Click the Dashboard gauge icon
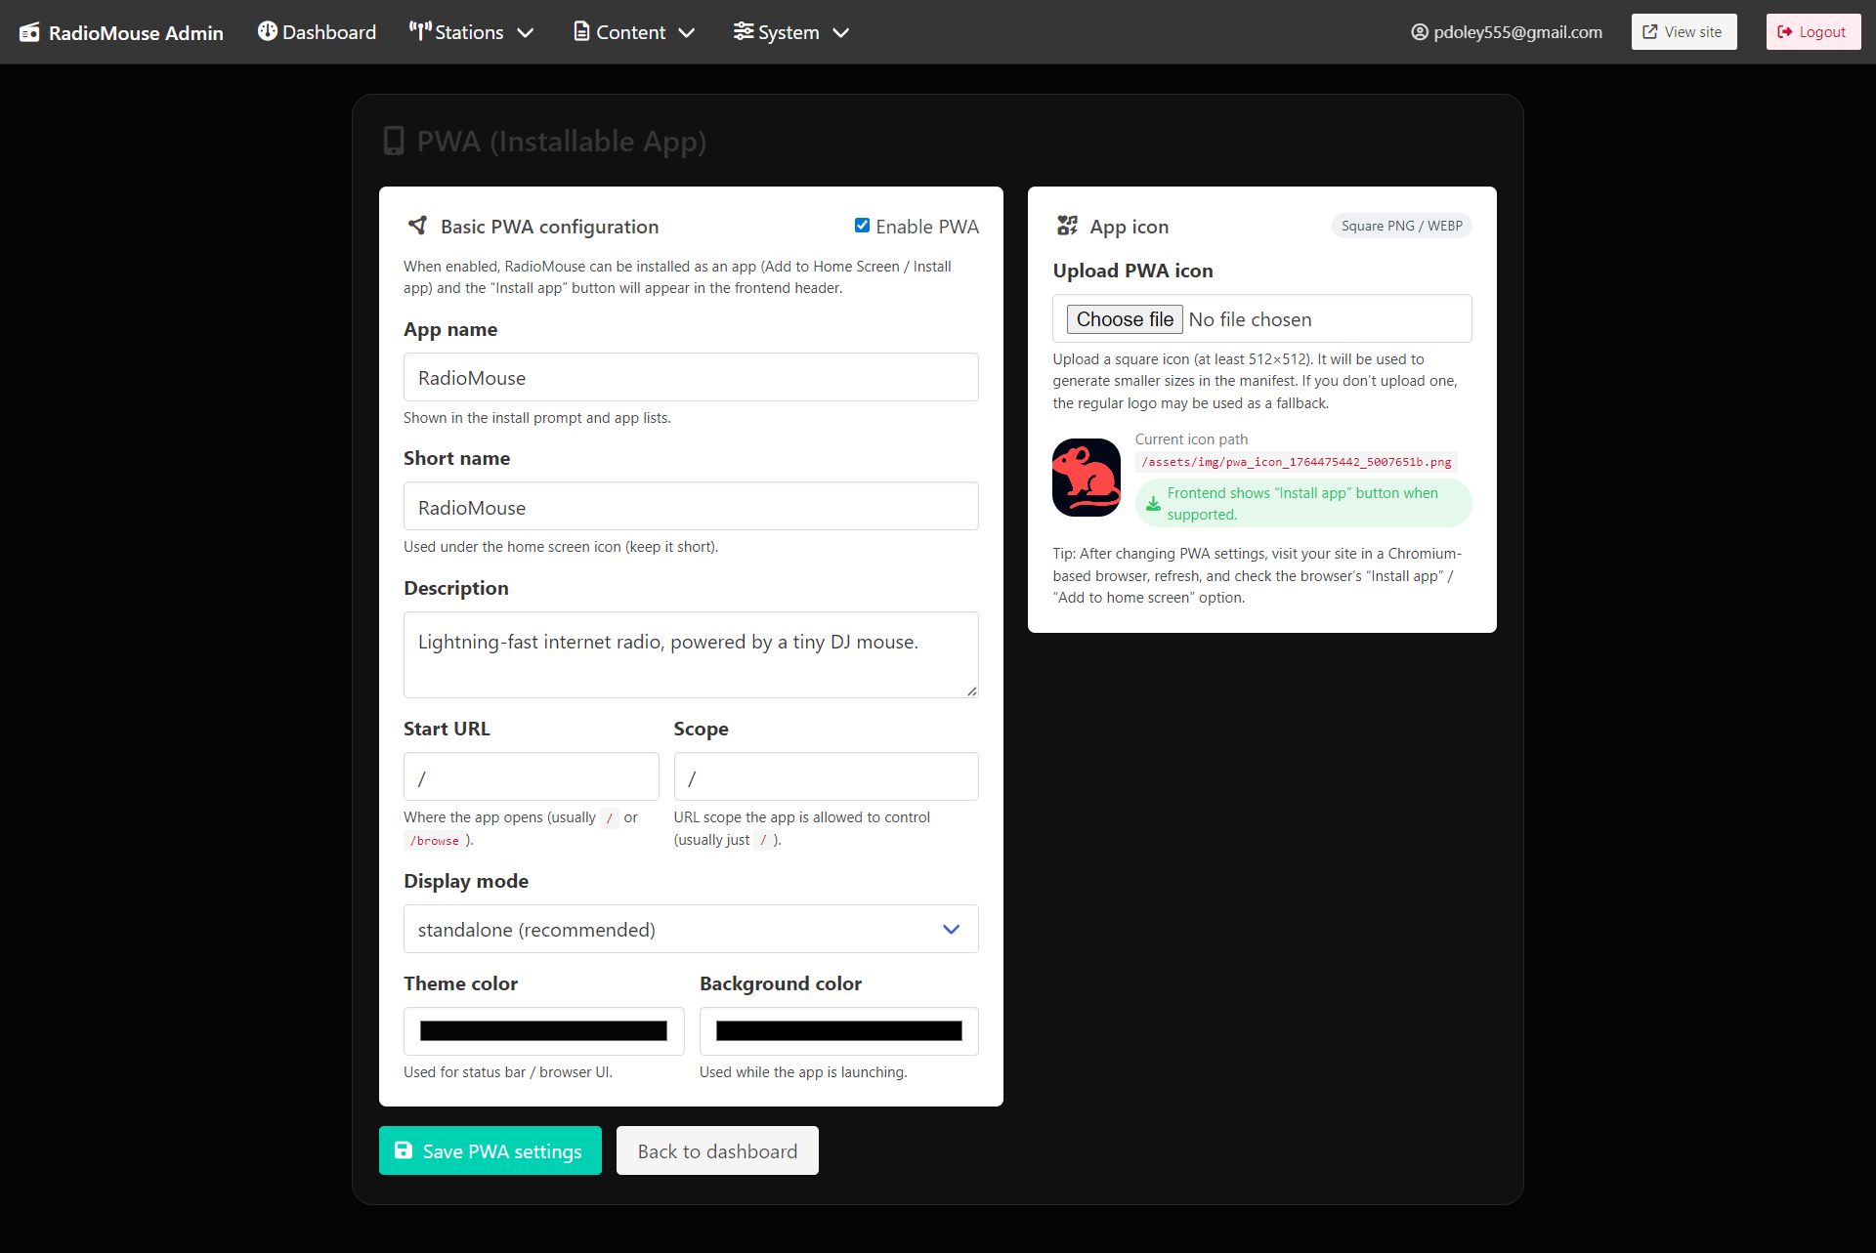Viewport: 1876px width, 1253px height. tap(267, 31)
